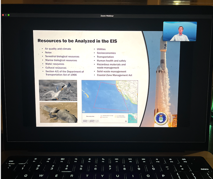Screen dimensions: 213x179
Task: Click the rocket launch image
Action: point(163,81)
